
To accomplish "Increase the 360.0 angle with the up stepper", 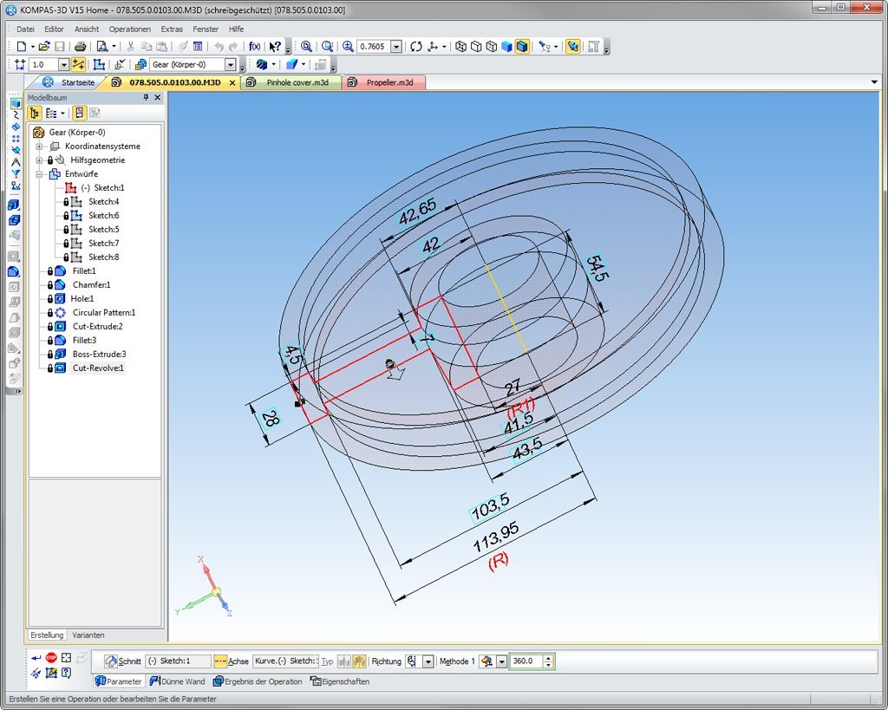I will tap(548, 659).
